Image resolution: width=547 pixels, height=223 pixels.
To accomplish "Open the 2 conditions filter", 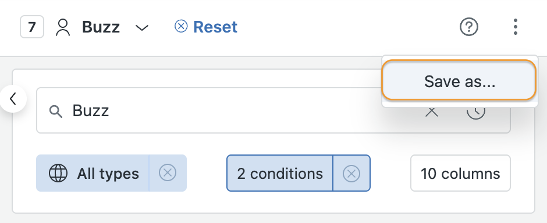I will [280, 173].
